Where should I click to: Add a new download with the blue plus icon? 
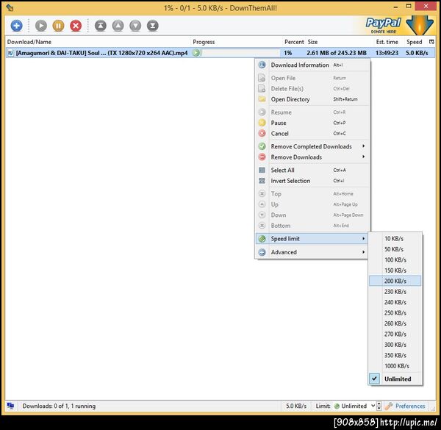17,26
